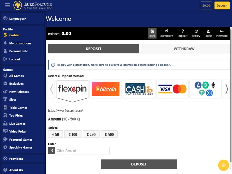Show previous deposit methods arrow
Screen dimensions: 232x174
point(52,89)
